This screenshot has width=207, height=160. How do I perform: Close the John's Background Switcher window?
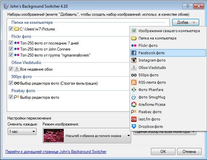click(199, 6)
